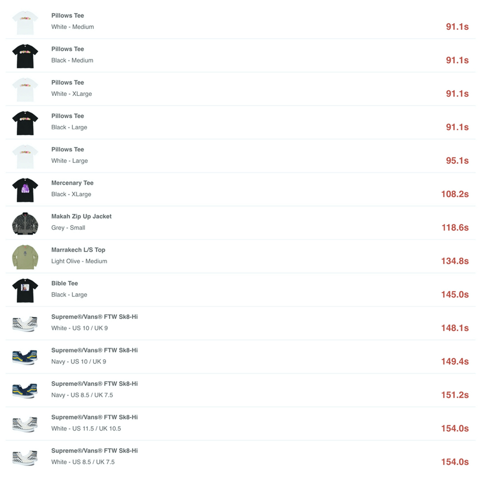Click the 151.2s time for Navy Sk8-Hi
Screen dimensions: 479x479
pyautogui.click(x=455, y=395)
